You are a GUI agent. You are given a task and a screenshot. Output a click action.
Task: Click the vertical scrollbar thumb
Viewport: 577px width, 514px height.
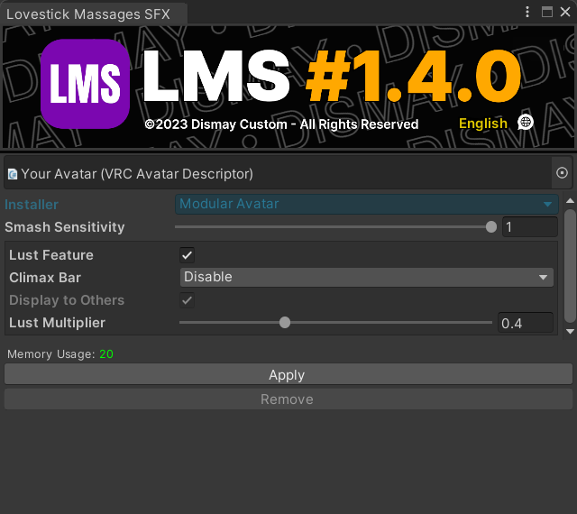pyautogui.click(x=570, y=266)
